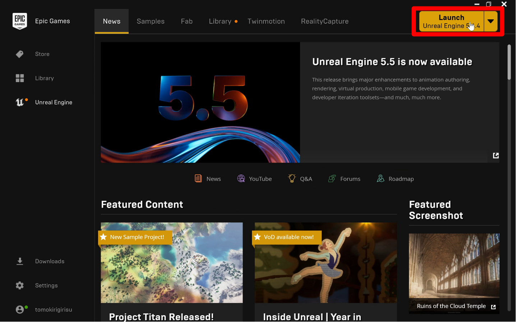Open the RealityCapture tab

coord(325,22)
